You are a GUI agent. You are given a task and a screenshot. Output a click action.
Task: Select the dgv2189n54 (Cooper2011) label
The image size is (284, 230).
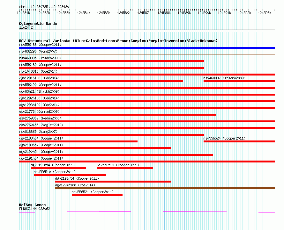[x=41, y=145]
